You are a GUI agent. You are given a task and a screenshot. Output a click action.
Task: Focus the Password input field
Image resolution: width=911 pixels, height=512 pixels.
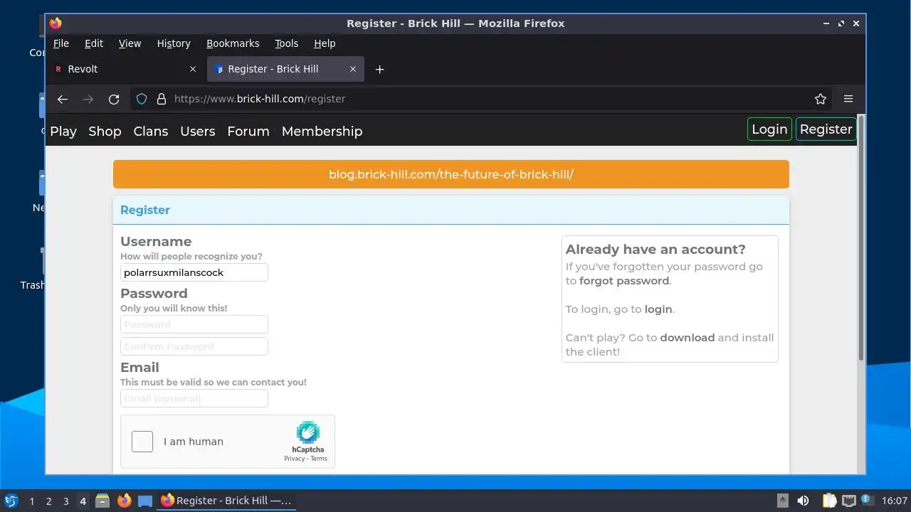coord(194,324)
